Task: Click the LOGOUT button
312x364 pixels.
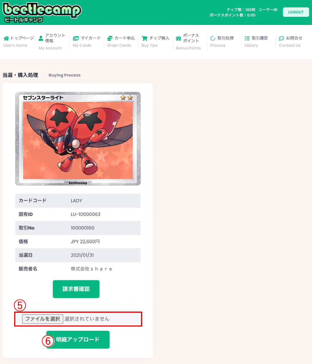Action: pos(296,12)
